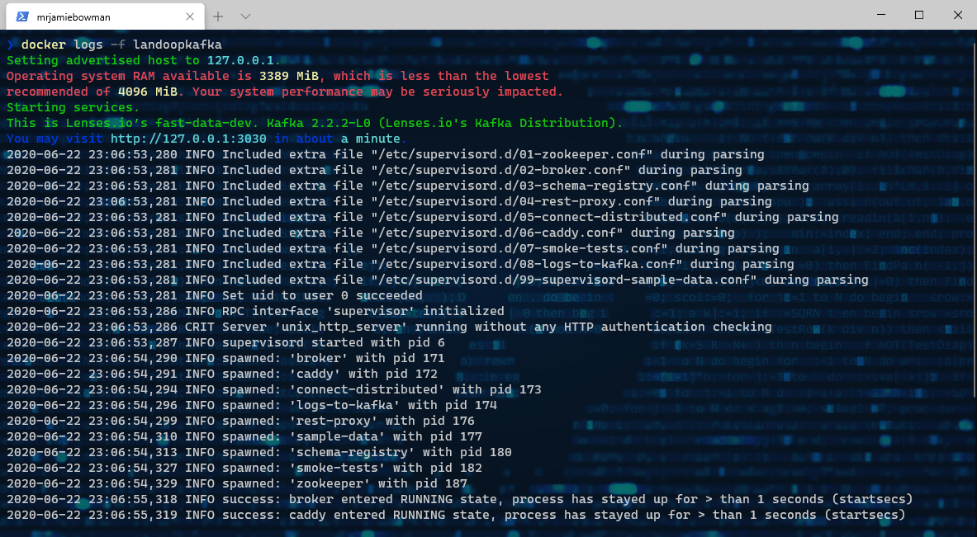Click 'broker entered RUNNING state' line
977x537 pixels.
point(459,499)
